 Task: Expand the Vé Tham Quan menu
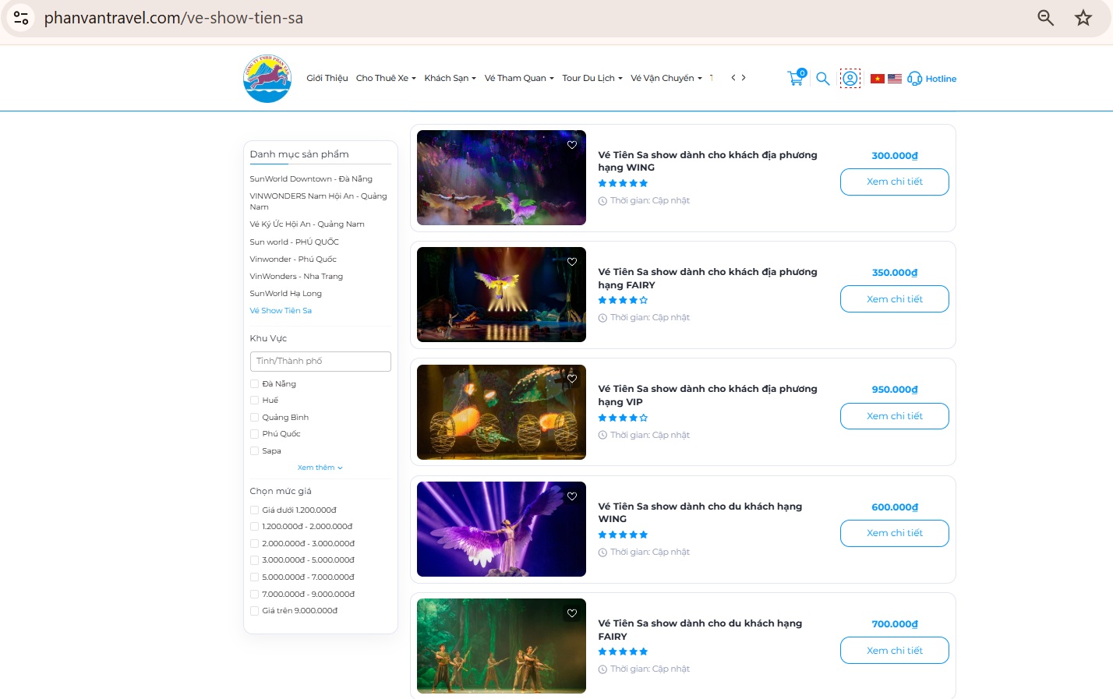[x=518, y=78]
